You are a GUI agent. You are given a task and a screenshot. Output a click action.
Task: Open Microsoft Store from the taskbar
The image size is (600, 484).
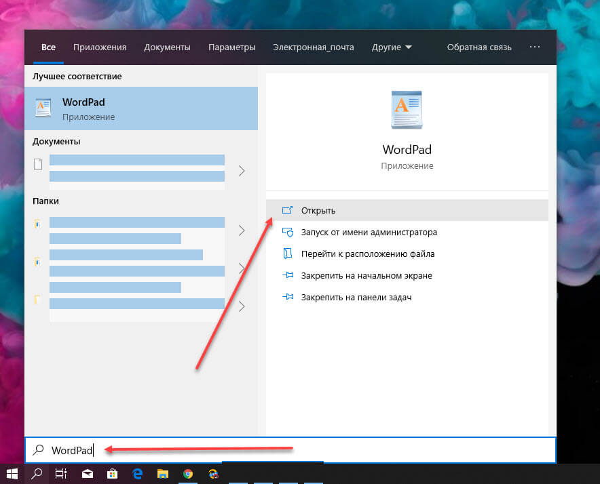[x=112, y=474]
